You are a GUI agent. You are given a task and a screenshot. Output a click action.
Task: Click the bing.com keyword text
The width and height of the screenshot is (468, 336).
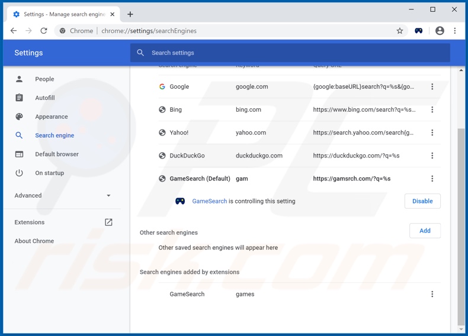click(x=248, y=109)
